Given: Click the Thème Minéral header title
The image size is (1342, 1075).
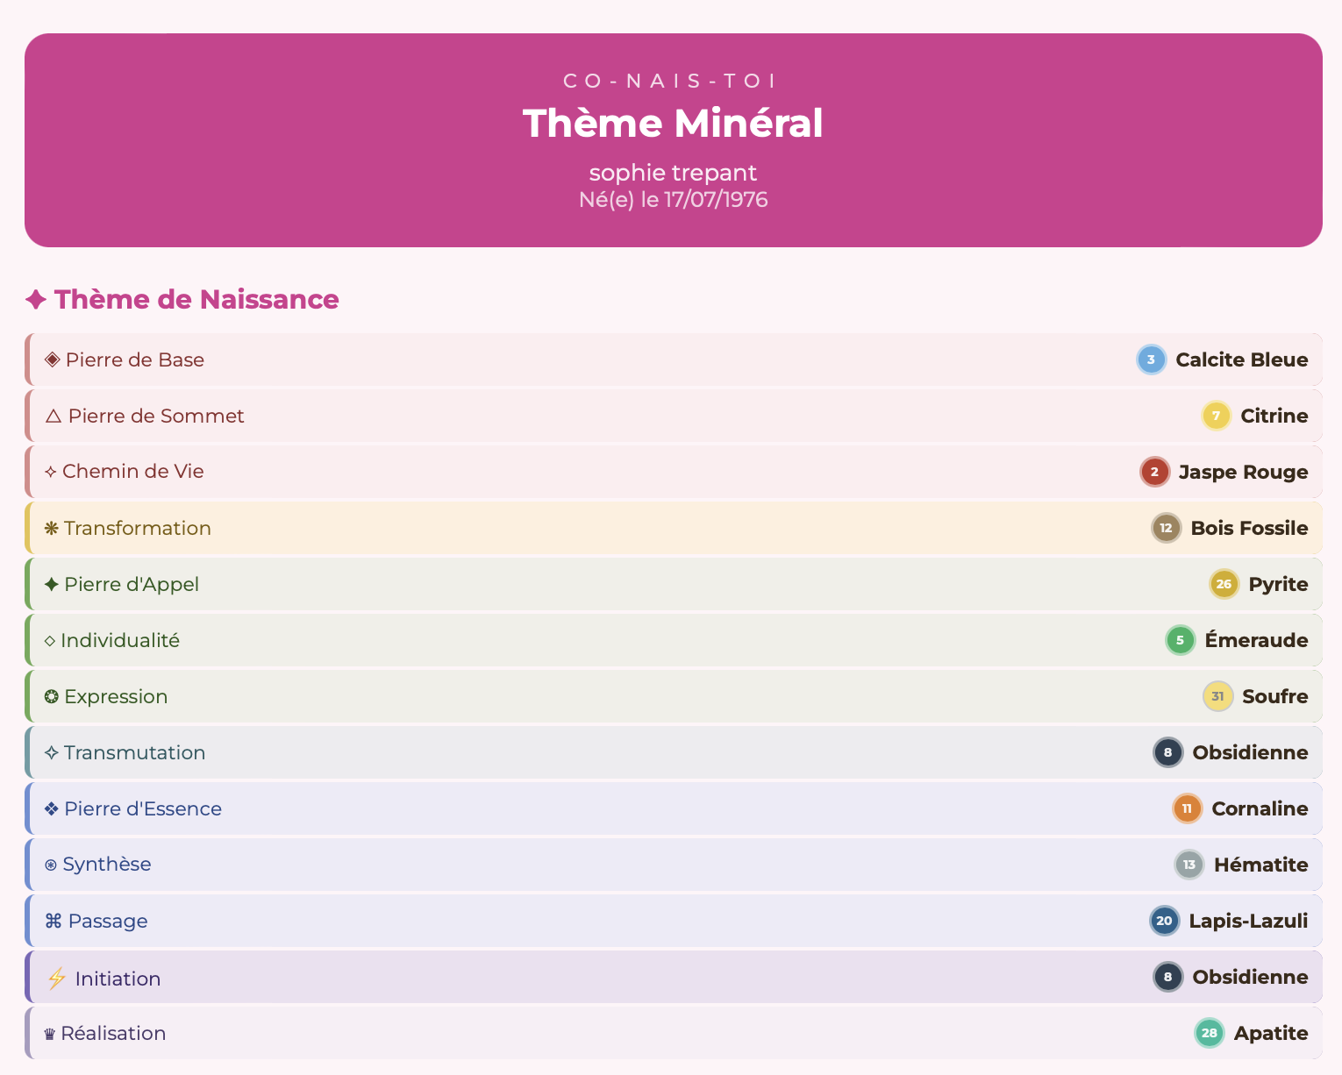Looking at the screenshot, I should pyautogui.click(x=673, y=123).
